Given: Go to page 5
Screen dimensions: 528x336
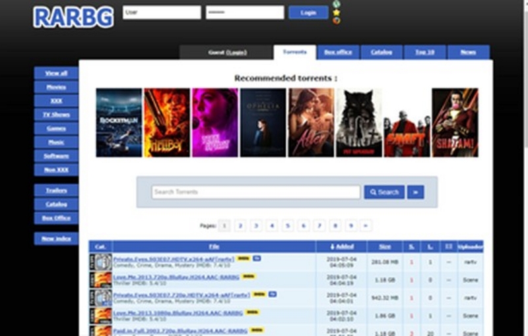Looking at the screenshot, I should (288, 225).
